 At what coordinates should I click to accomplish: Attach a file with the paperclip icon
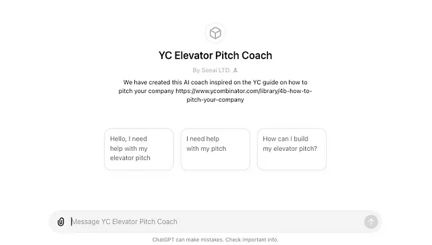[x=61, y=221]
